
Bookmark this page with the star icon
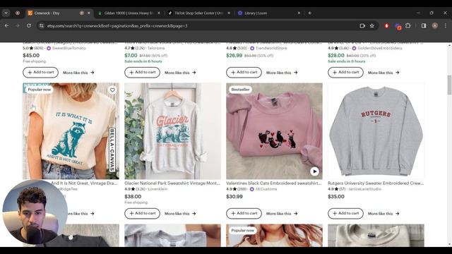click(372, 25)
